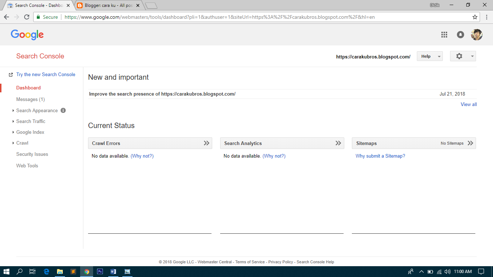Launch Microsoft Edge from taskbar
This screenshot has height=277, width=493.
[46, 272]
